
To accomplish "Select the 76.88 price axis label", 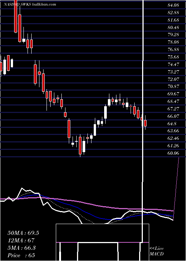I will (173, 50).
